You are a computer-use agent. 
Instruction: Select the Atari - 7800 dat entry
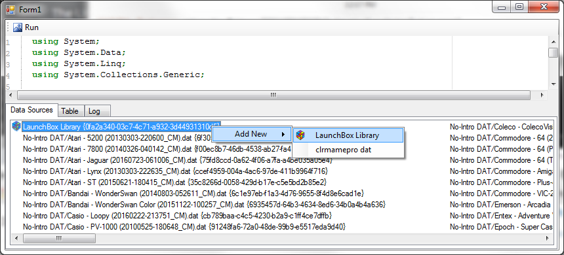tap(157, 149)
